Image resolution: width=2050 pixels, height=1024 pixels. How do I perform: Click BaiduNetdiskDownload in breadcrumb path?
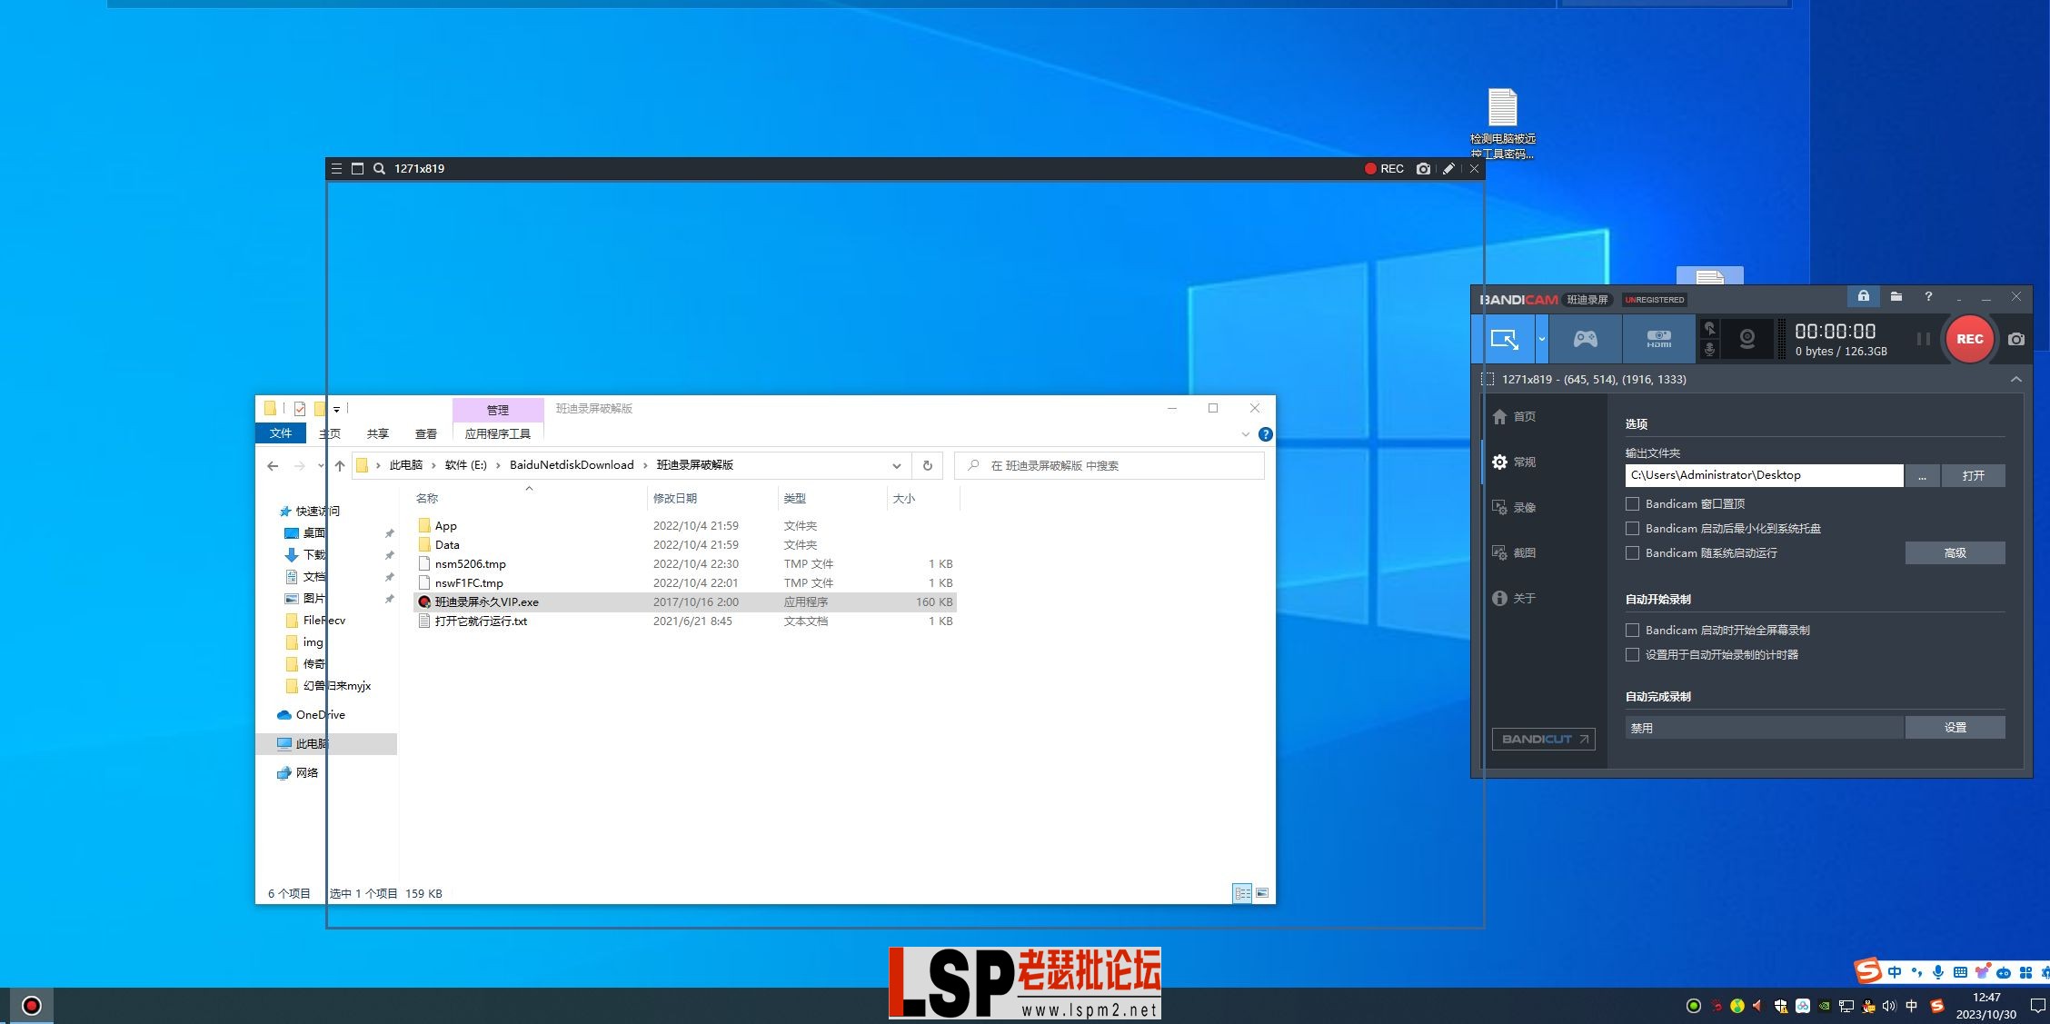tap(572, 464)
